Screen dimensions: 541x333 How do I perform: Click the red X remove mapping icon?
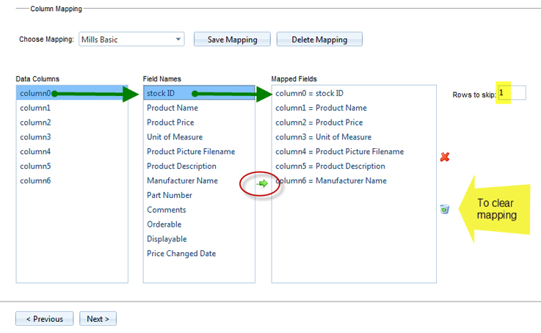444,157
